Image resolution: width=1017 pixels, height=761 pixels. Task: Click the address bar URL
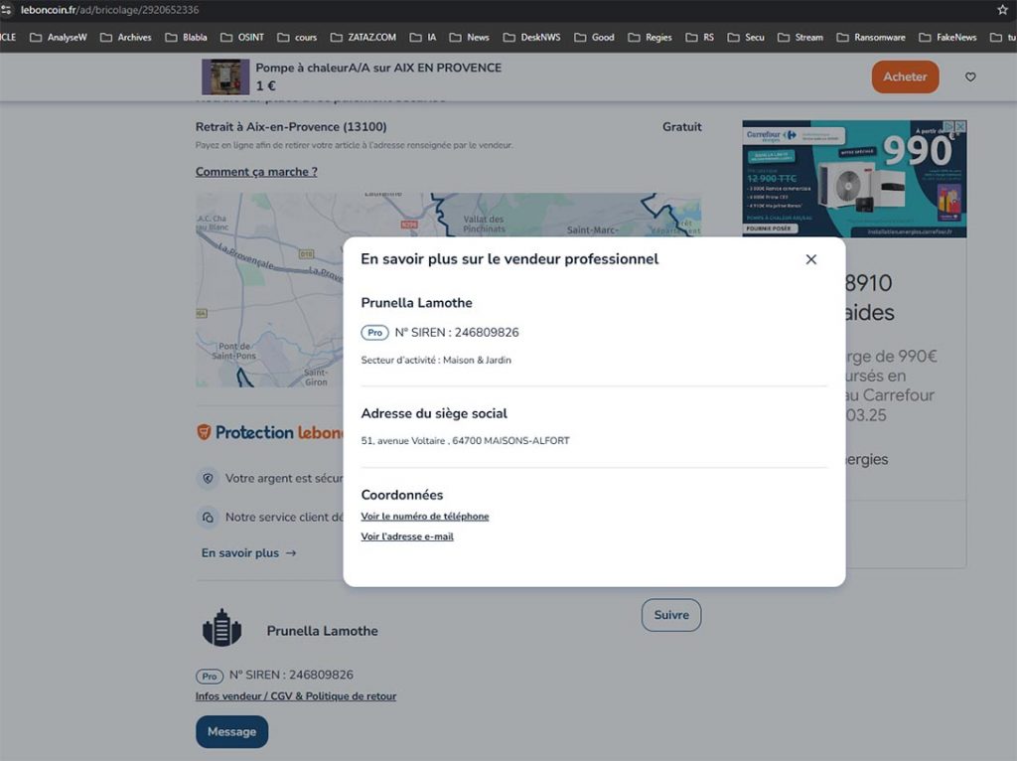(x=109, y=10)
